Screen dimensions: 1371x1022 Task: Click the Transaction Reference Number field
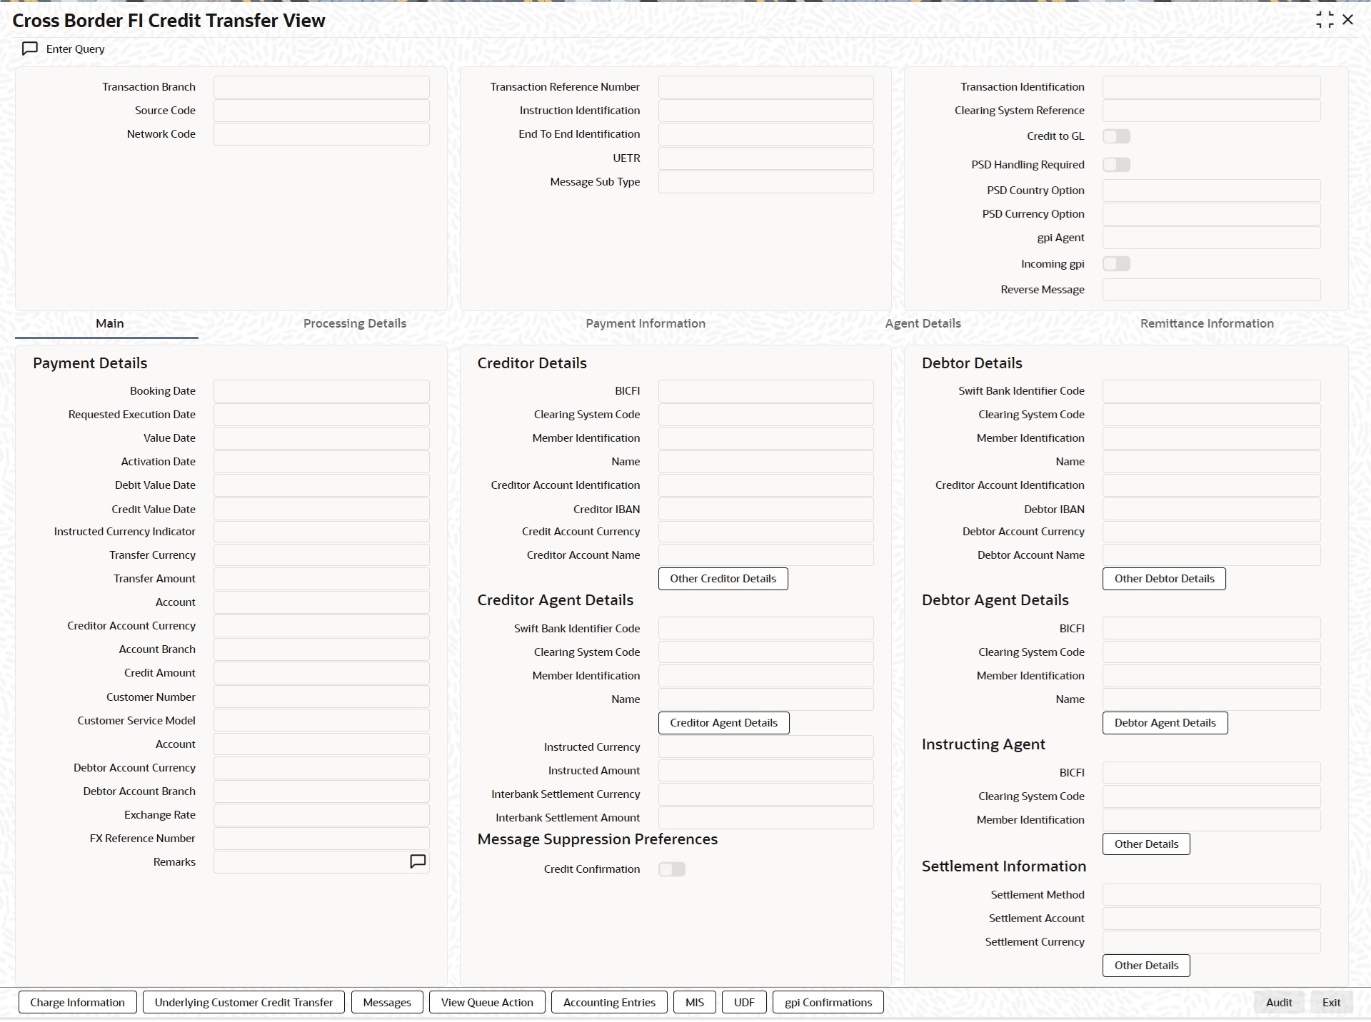click(765, 87)
